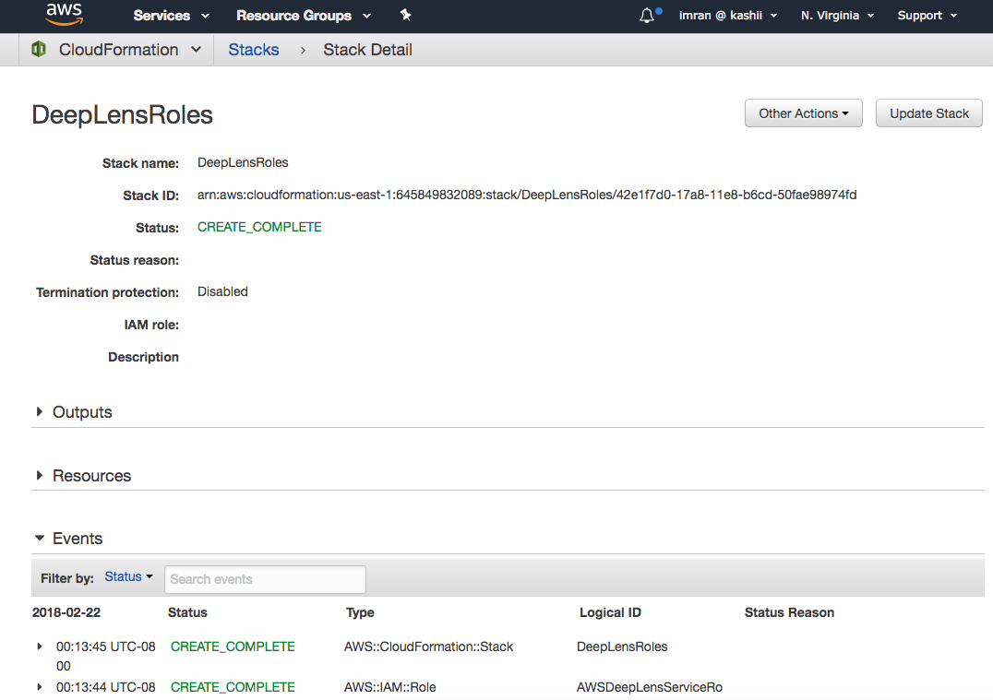Image resolution: width=993 pixels, height=700 pixels.
Task: Collapse the Events section
Action: click(x=40, y=538)
